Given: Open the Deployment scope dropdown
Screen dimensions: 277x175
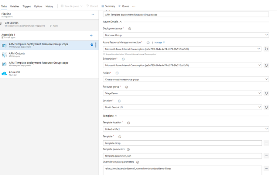Looking at the screenshot, I should [186, 35].
